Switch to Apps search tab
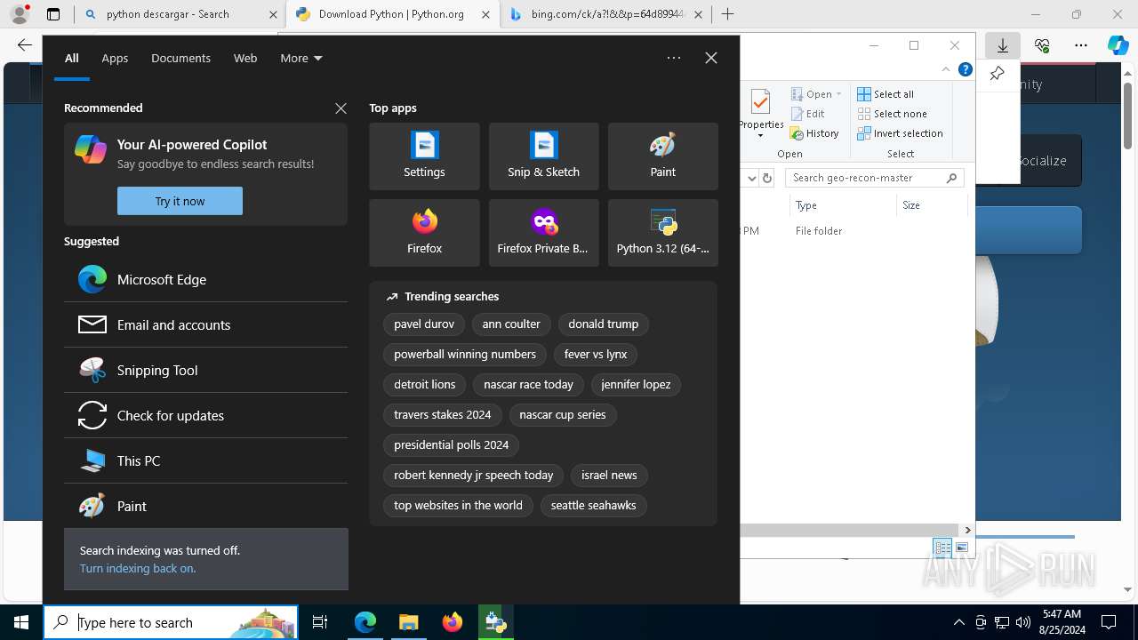This screenshot has height=640, width=1138. pos(115,58)
